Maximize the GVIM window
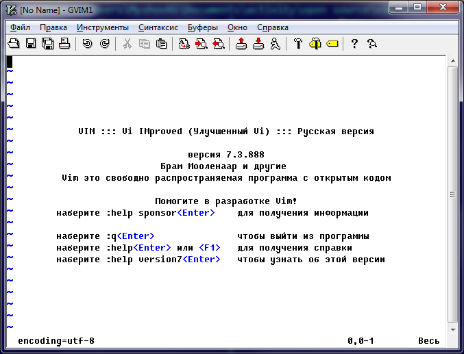The width and height of the screenshot is (464, 354). 417,8
